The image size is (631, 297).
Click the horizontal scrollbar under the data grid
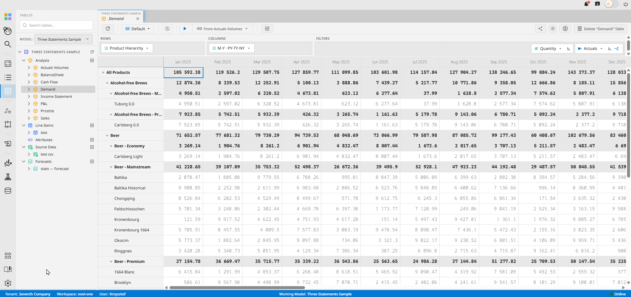[x=237, y=287]
